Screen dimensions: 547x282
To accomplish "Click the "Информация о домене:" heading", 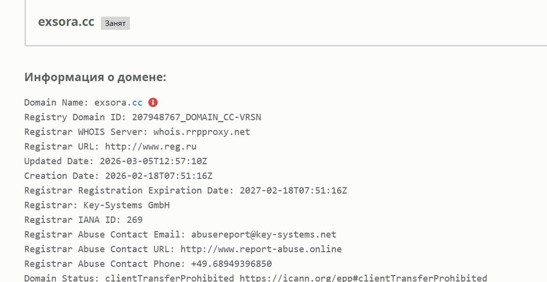I will [95, 77].
